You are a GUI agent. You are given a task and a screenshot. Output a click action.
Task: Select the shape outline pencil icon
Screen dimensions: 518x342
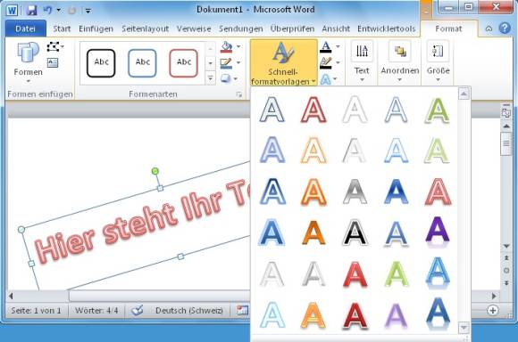tap(226, 63)
